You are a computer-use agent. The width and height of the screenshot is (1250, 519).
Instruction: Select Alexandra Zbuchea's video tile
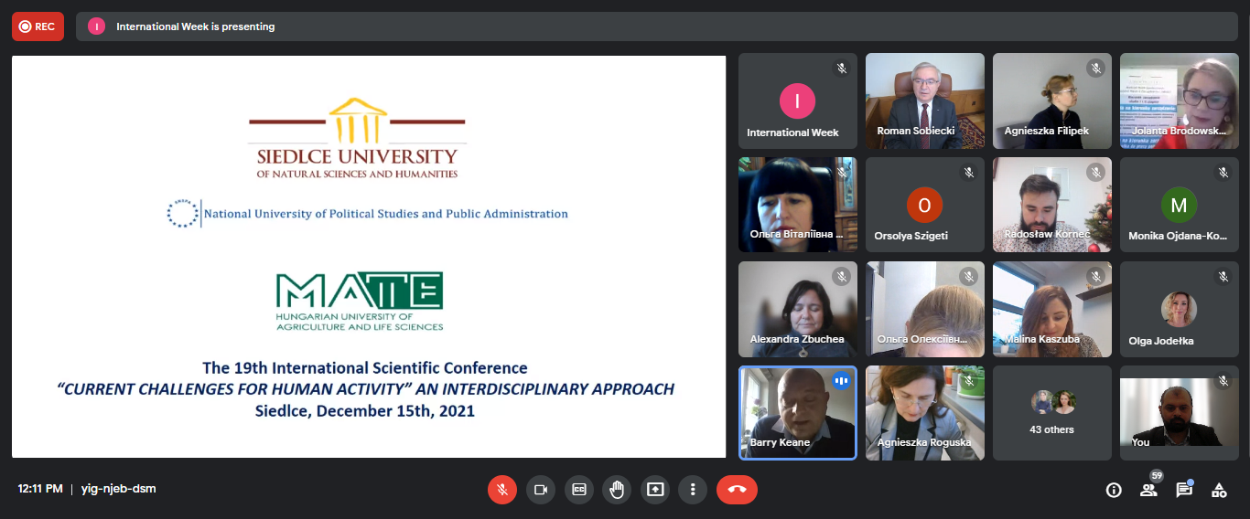[798, 309]
